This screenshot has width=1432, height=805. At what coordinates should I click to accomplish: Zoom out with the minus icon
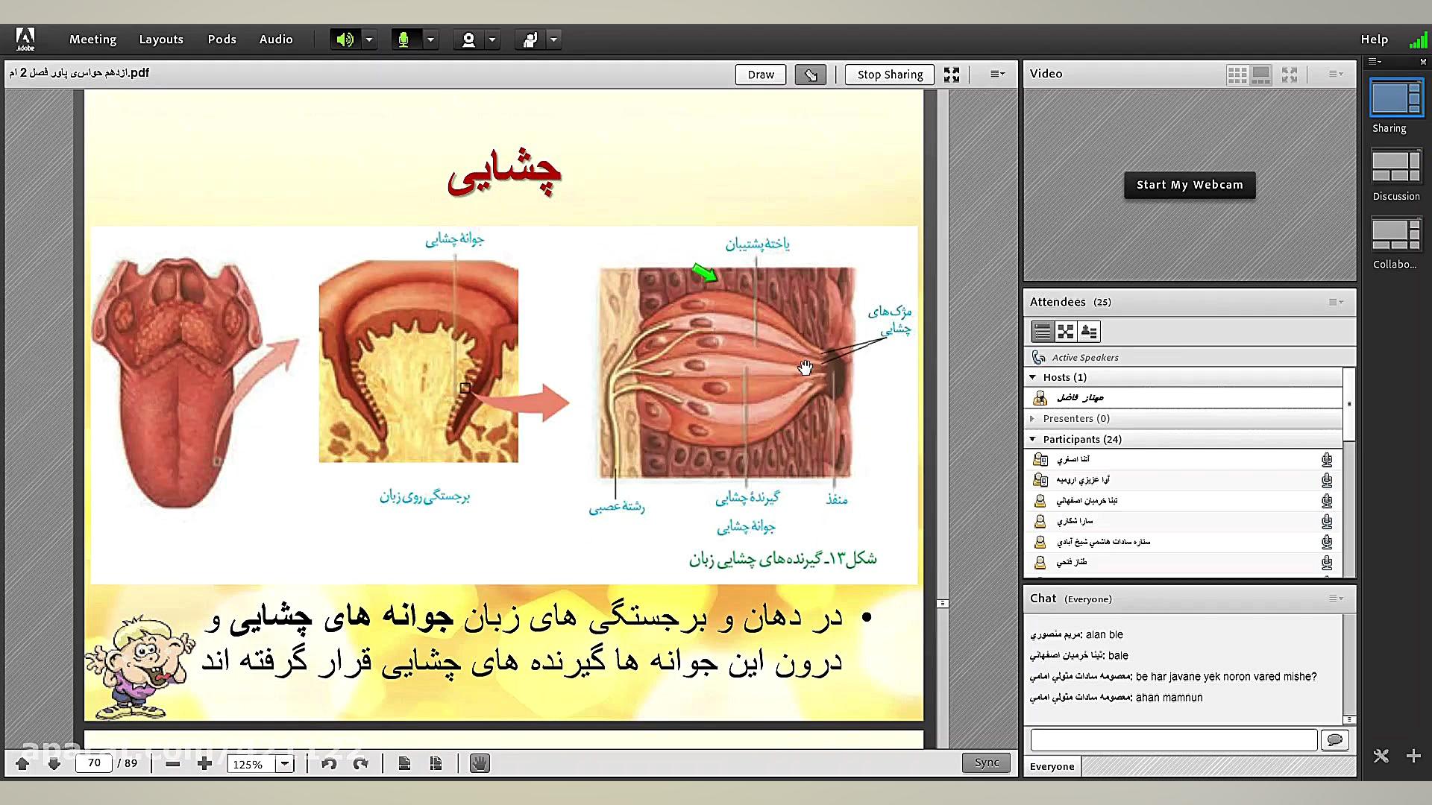173,763
